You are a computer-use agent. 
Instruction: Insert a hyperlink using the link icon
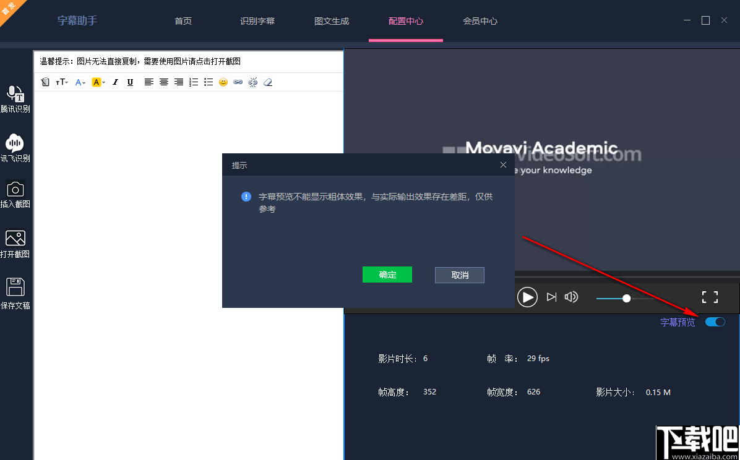coord(238,82)
